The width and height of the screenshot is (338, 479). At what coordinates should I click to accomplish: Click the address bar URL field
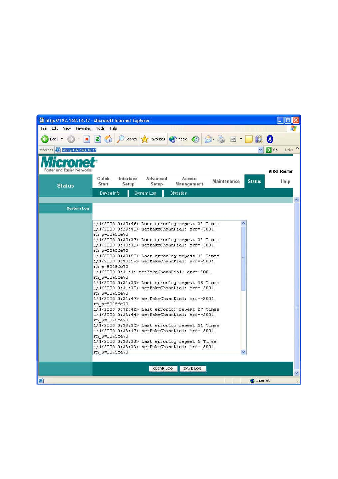(x=159, y=150)
